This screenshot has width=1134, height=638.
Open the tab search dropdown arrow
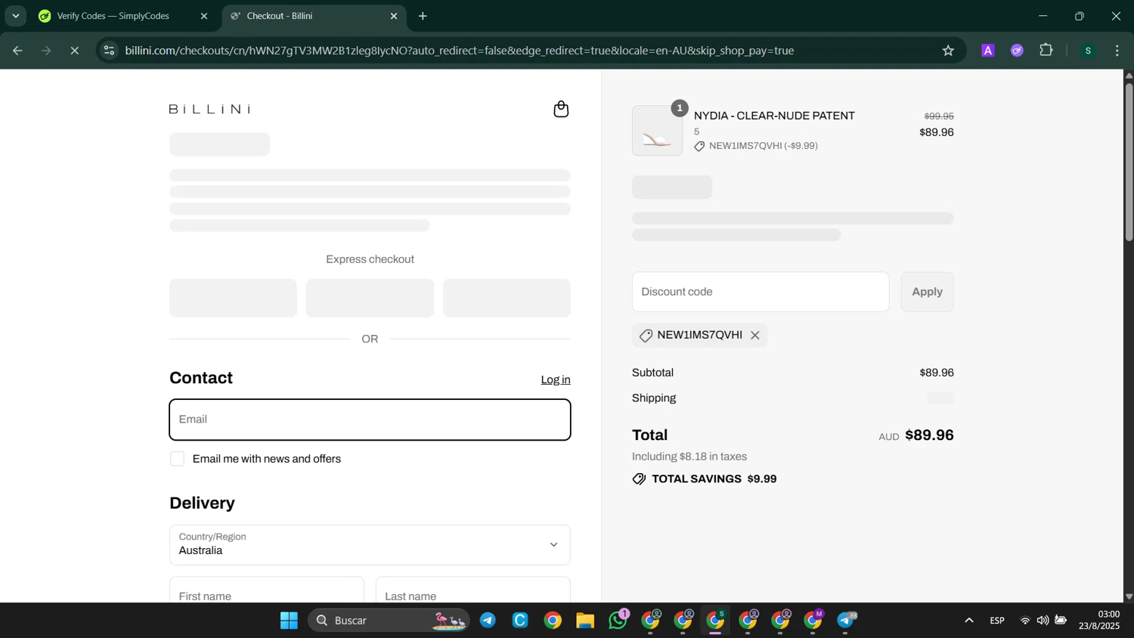click(x=15, y=16)
